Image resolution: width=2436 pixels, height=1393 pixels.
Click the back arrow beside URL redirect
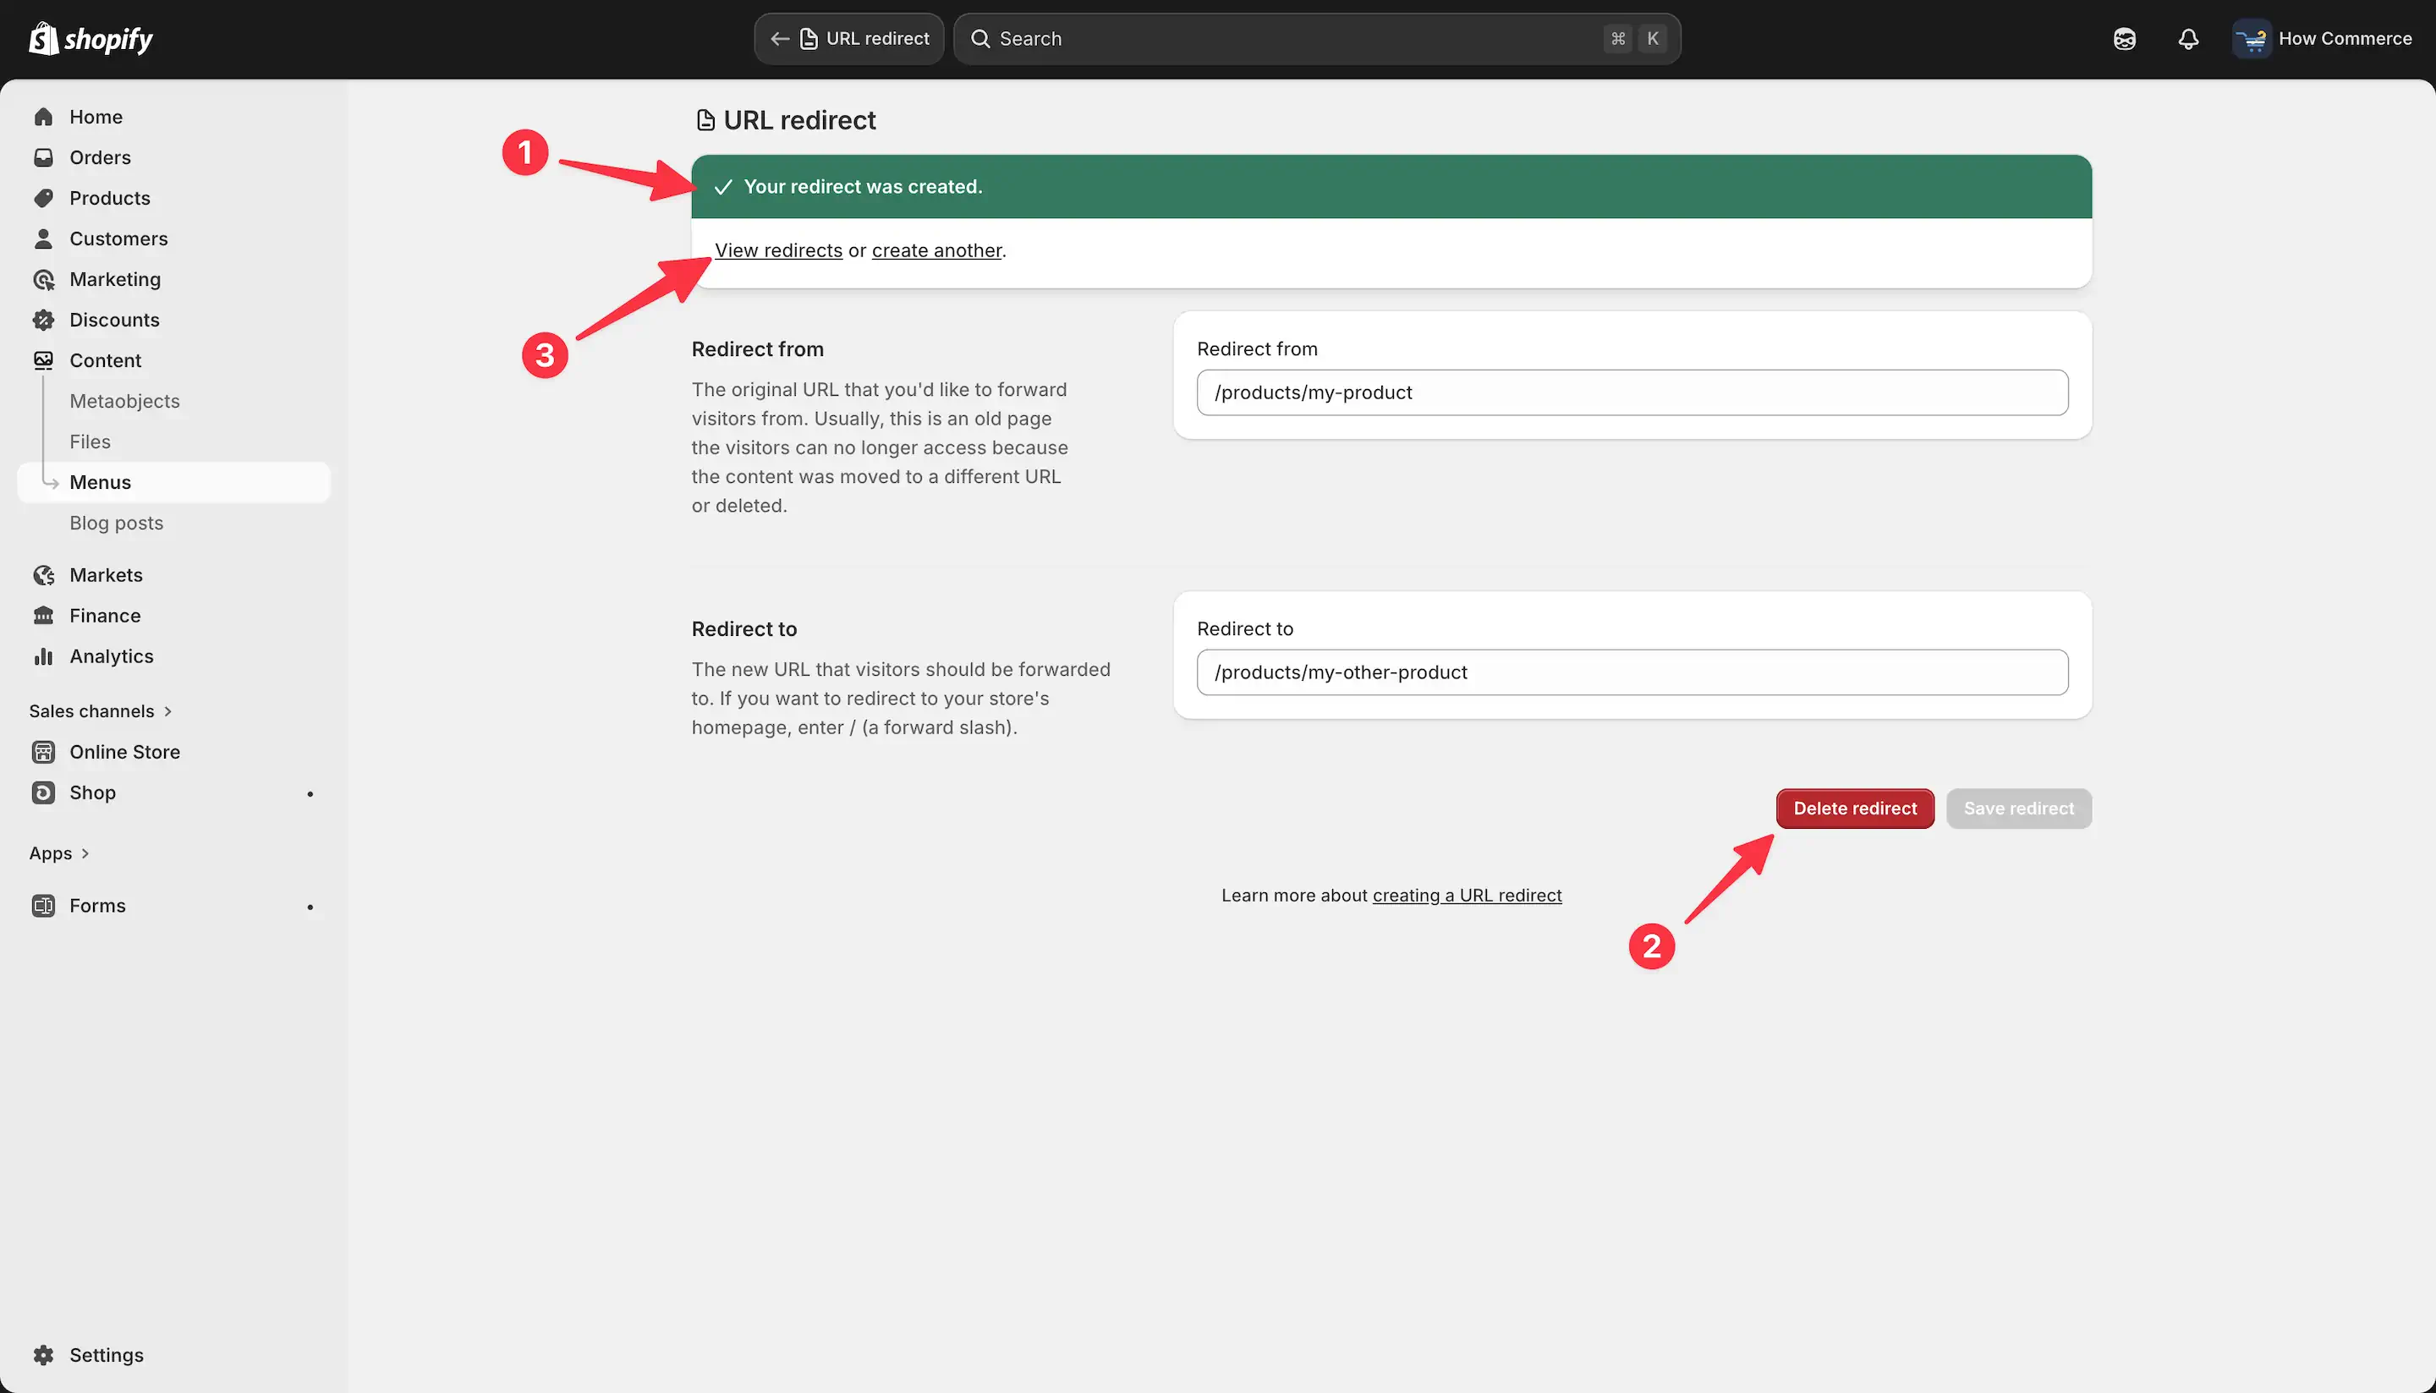tap(780, 38)
